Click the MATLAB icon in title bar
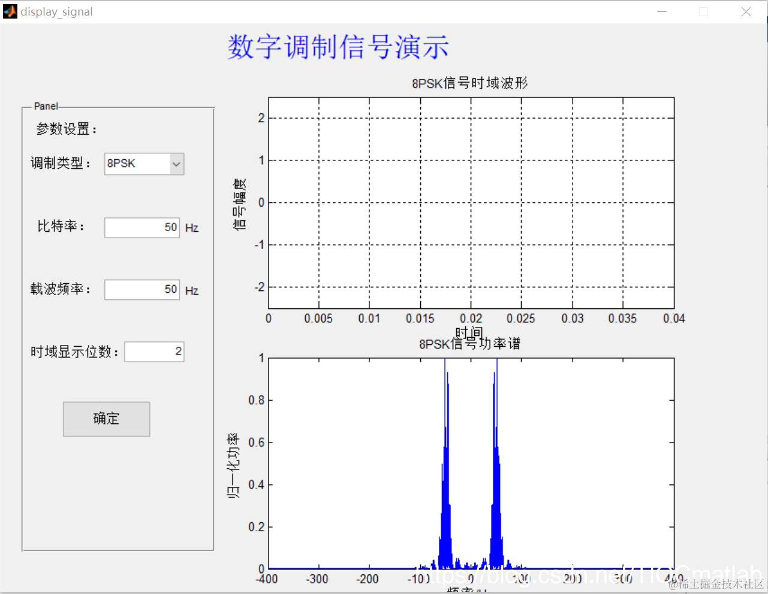This screenshot has height=594, width=768. point(10,11)
